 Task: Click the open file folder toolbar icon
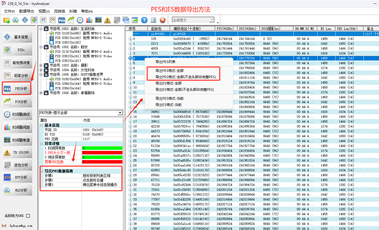(x=7, y=20)
